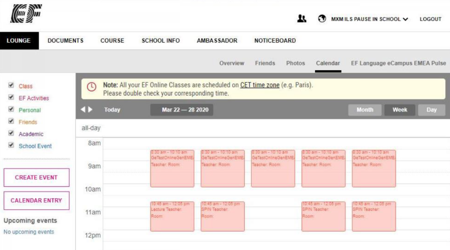Click the CALENDAR ENTRY button
This screenshot has width=450, height=250.
click(37, 201)
